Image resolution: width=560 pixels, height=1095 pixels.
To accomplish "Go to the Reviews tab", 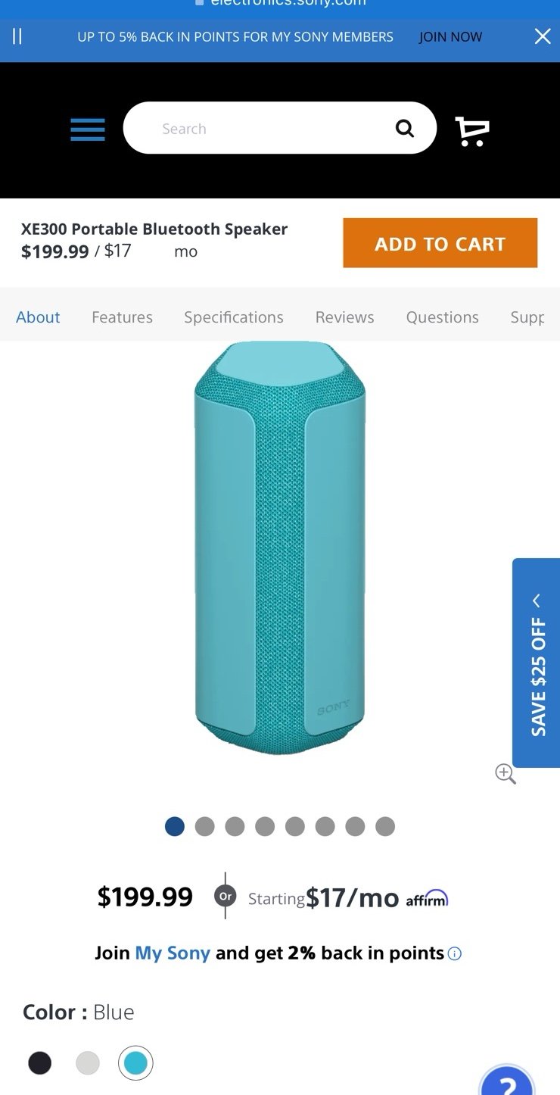I will (x=345, y=317).
